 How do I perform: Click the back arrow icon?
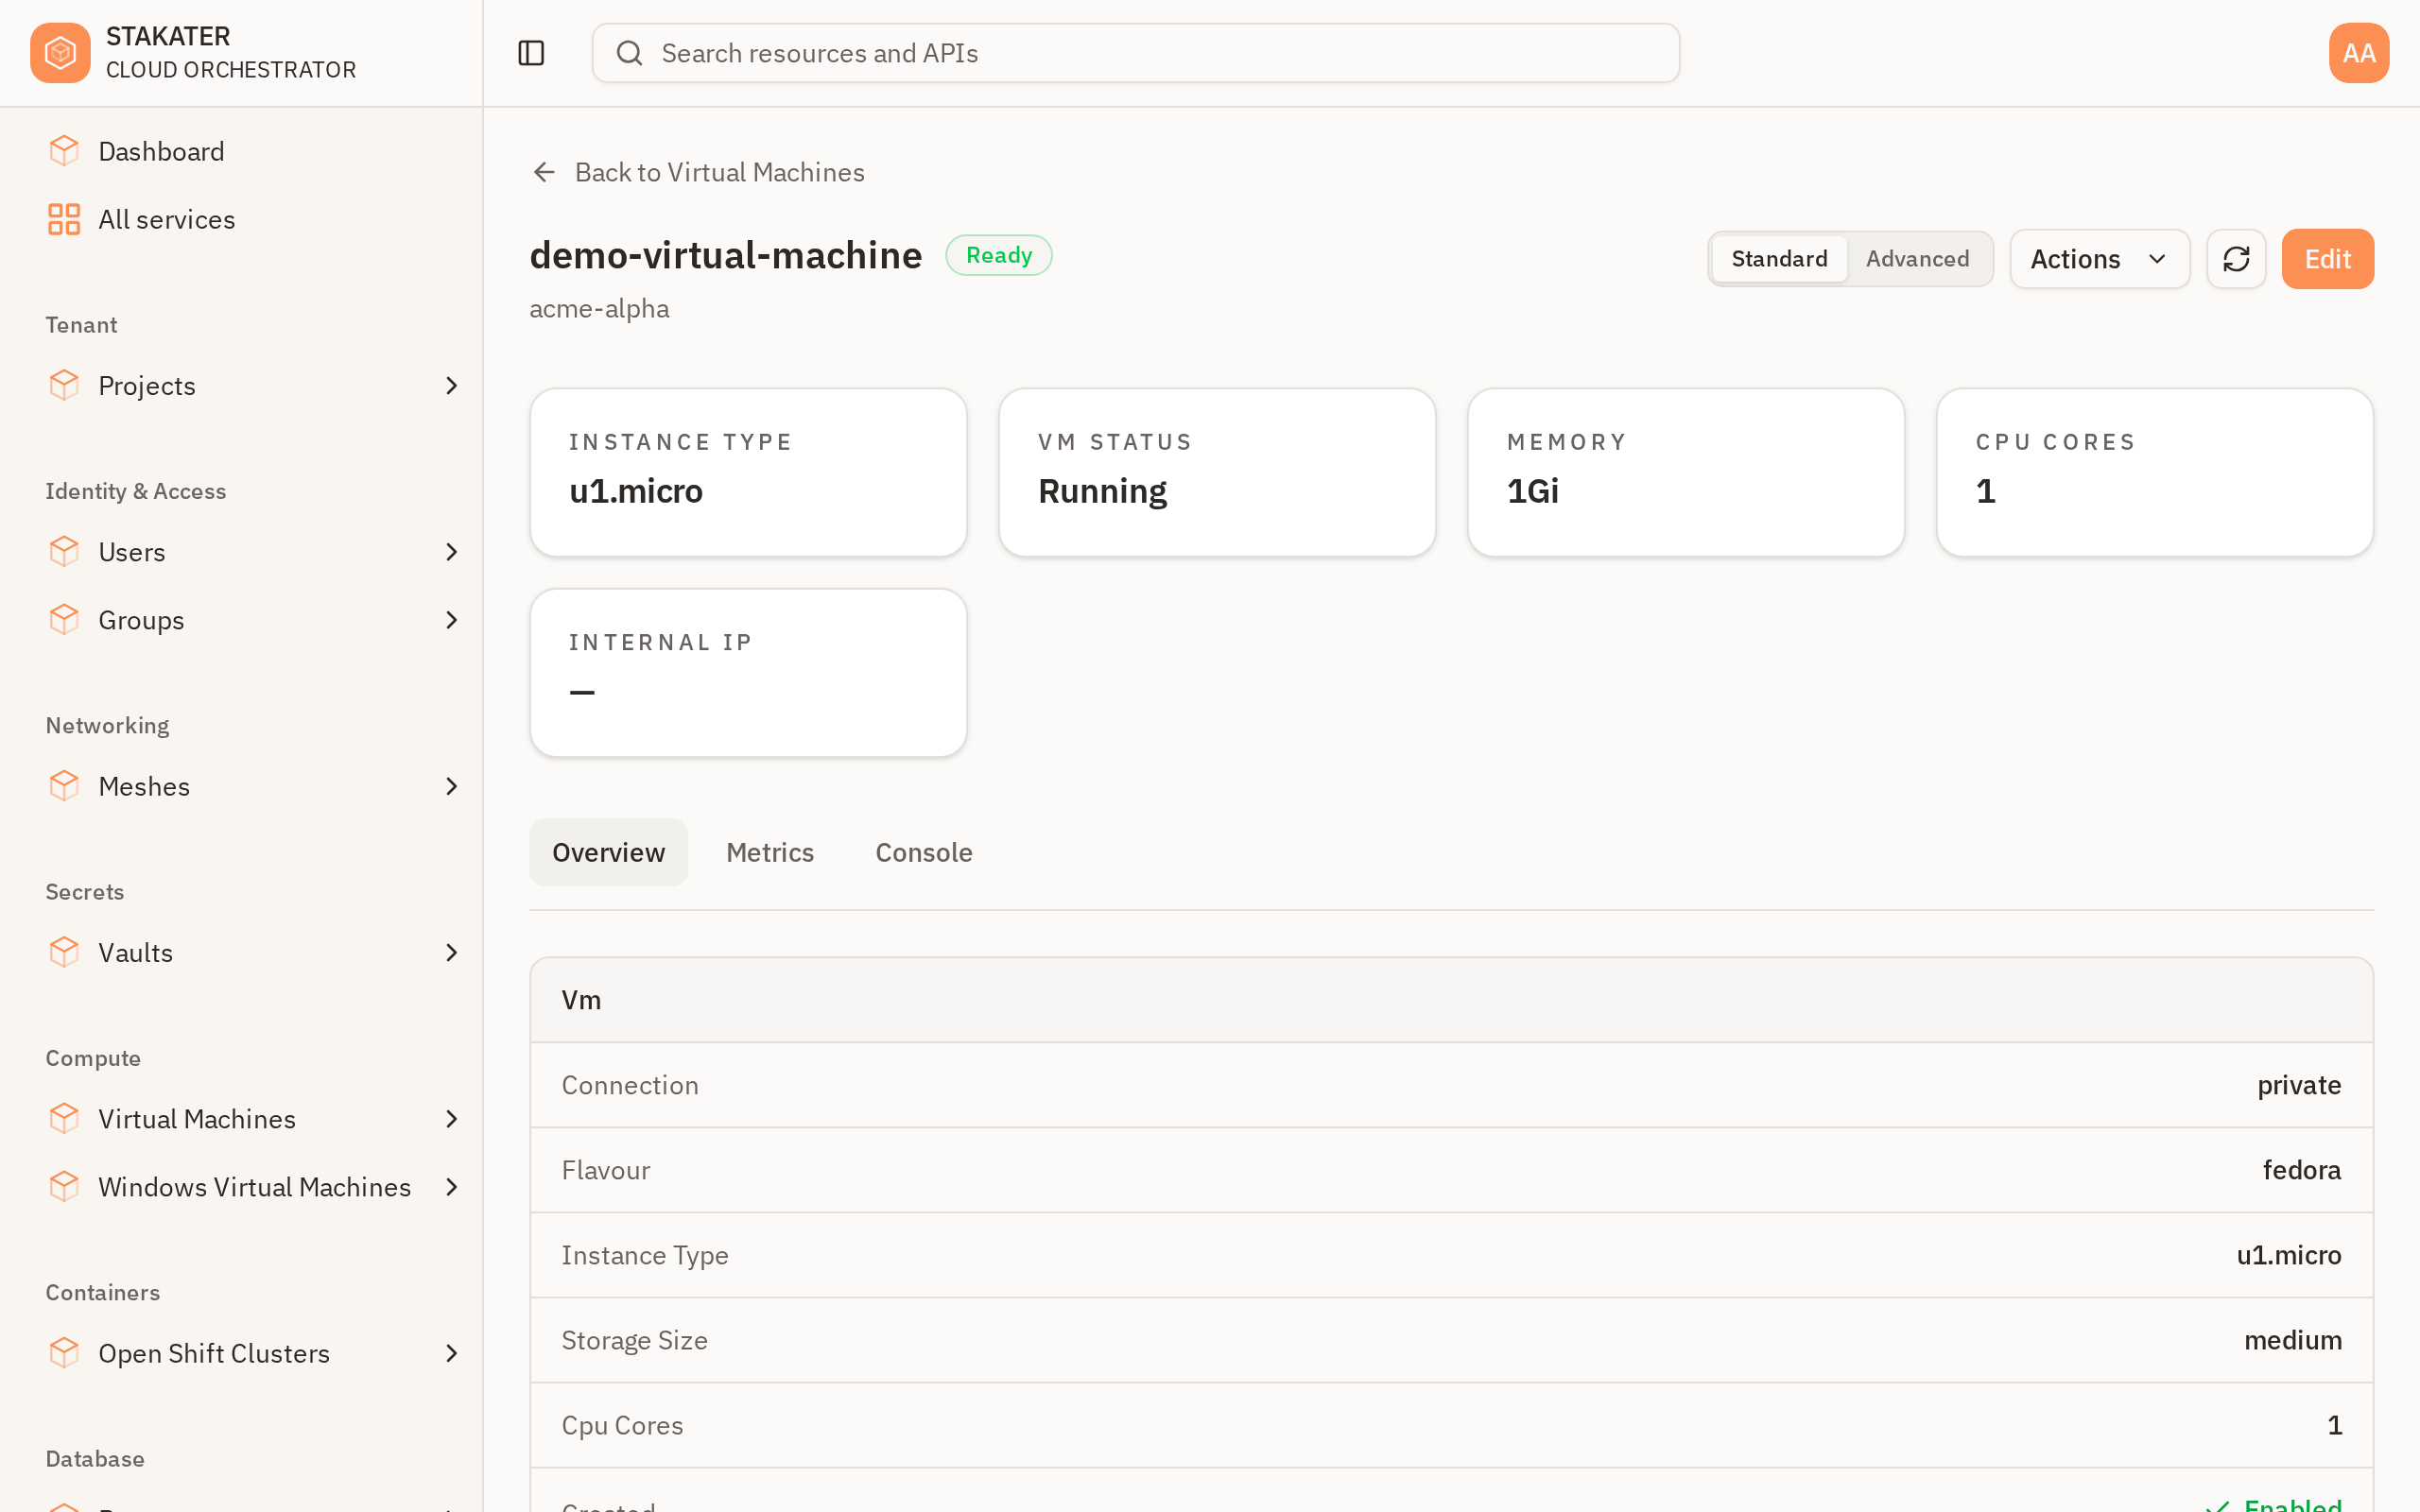(x=544, y=172)
